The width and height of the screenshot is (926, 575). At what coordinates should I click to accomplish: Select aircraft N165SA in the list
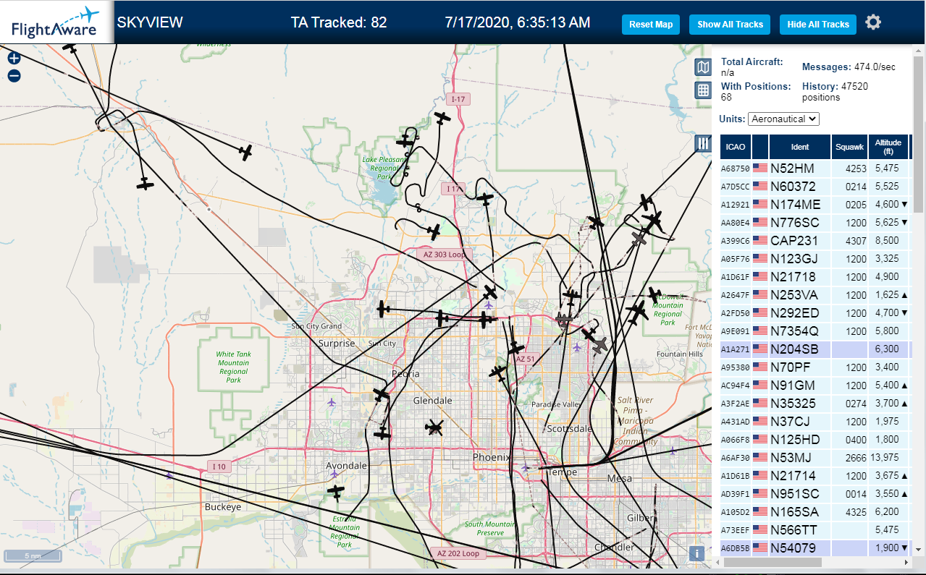point(815,511)
